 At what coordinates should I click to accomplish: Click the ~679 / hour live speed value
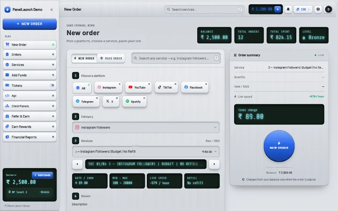coord(316,96)
